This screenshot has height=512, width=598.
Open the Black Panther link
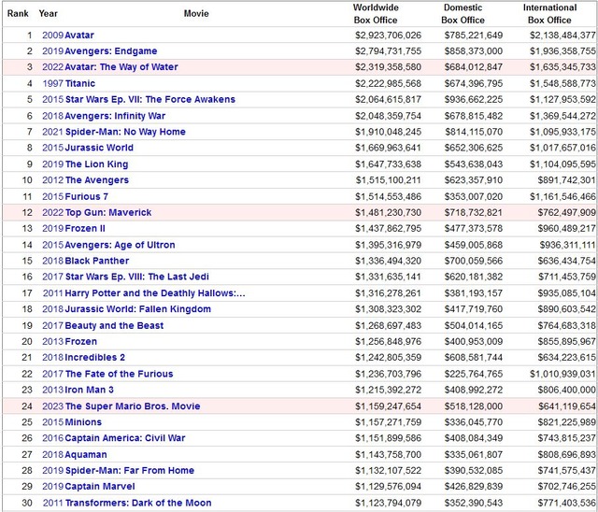coord(97,261)
